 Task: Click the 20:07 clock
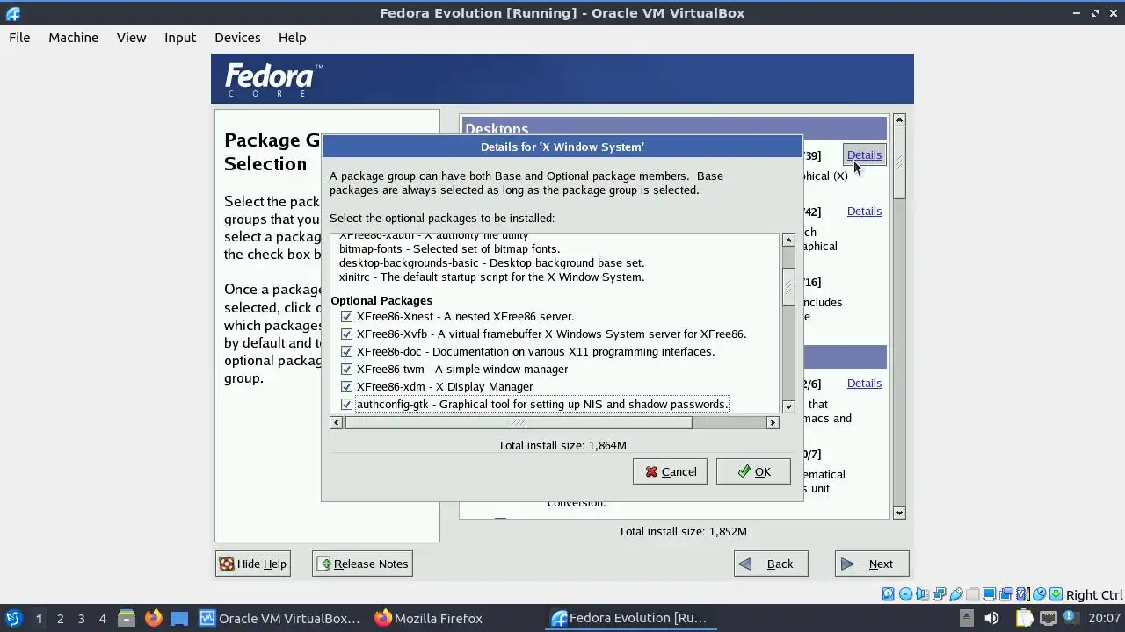[x=1104, y=618]
